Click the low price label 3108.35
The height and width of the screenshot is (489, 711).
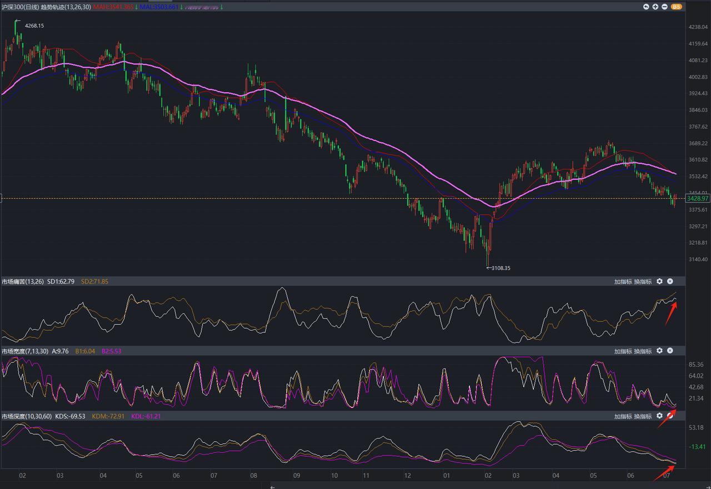pos(500,268)
